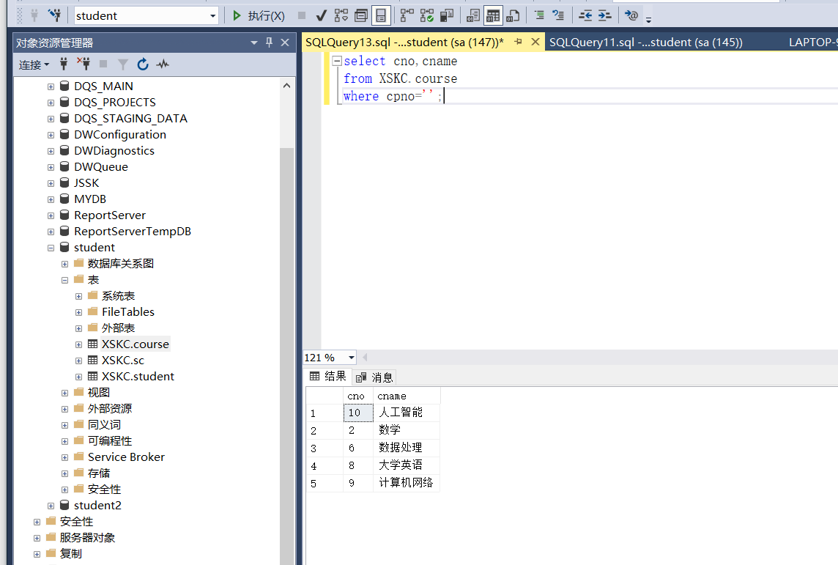
Task: Select the cell containing 计算机网络
Action: click(x=407, y=483)
